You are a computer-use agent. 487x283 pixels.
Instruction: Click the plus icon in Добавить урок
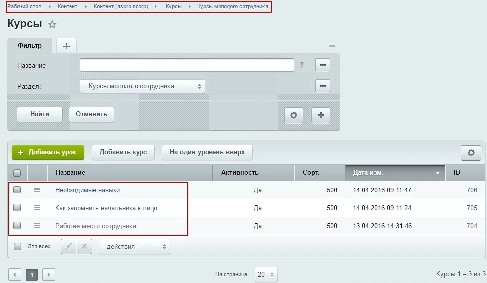[20, 152]
